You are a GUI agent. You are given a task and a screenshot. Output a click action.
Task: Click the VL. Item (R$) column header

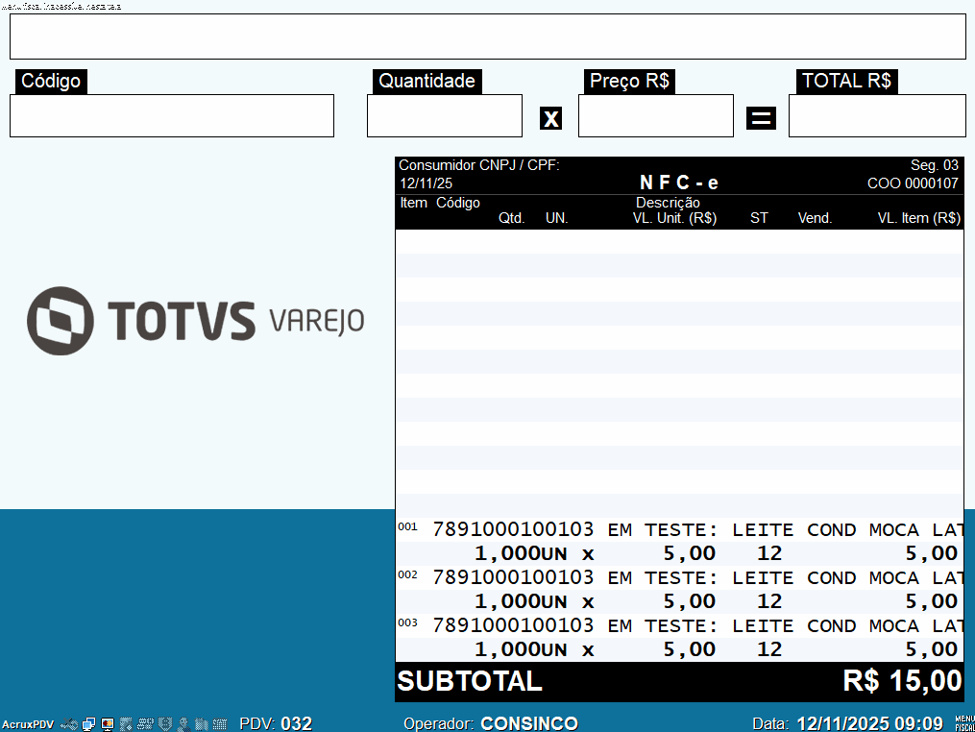pyautogui.click(x=919, y=218)
